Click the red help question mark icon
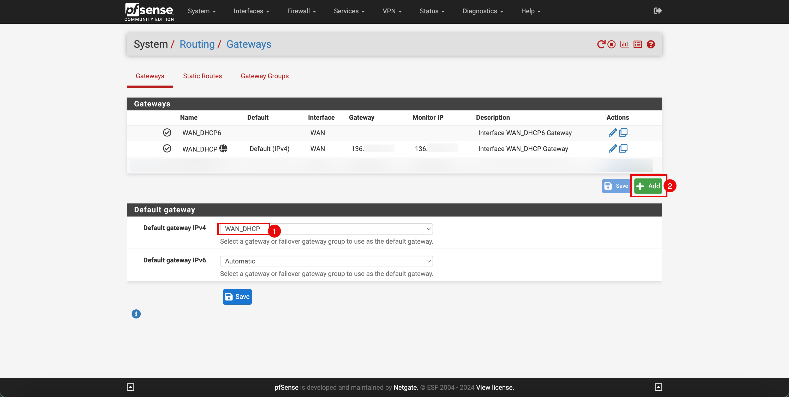789x397 pixels. (x=651, y=44)
